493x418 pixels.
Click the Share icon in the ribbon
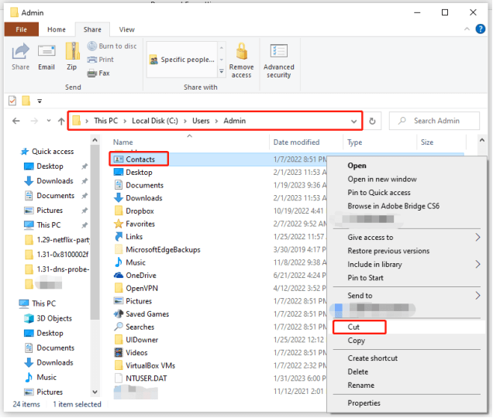click(21, 56)
